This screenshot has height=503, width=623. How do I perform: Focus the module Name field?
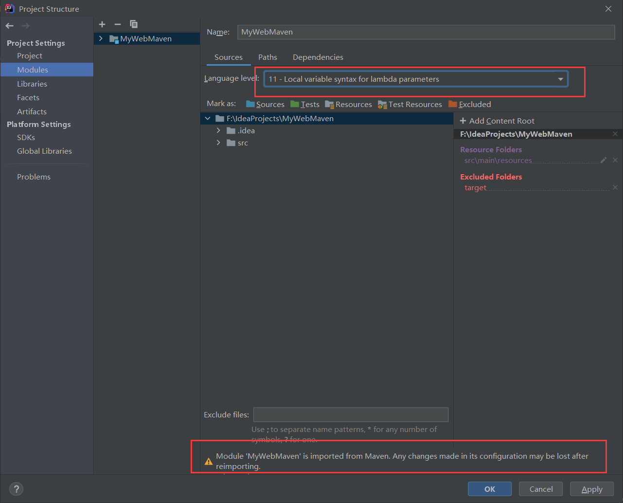pyautogui.click(x=426, y=32)
